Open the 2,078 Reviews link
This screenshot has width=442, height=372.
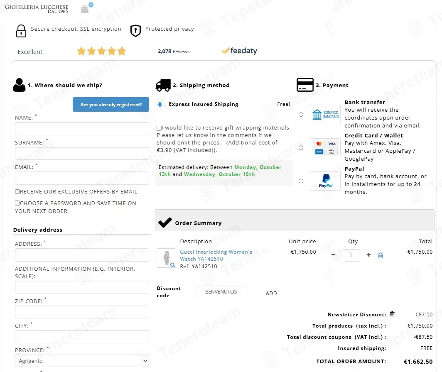click(x=173, y=51)
